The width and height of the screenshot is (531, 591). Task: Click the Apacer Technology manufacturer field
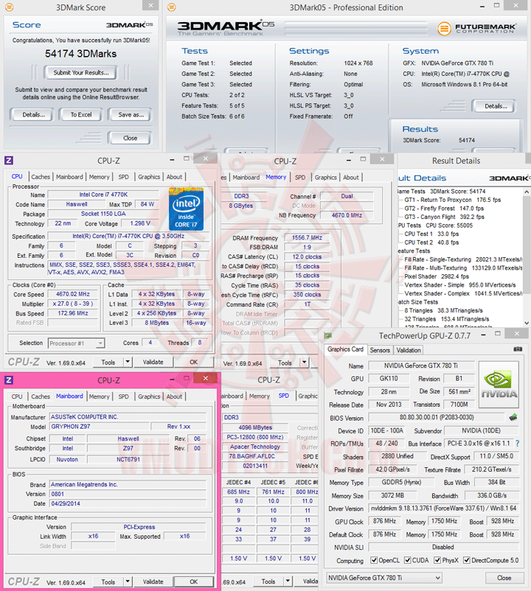tap(255, 447)
